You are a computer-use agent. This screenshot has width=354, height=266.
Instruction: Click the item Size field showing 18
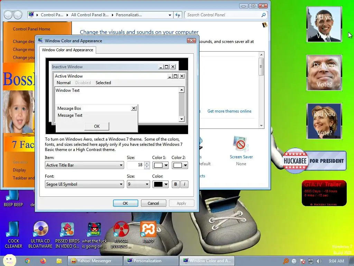point(136,165)
